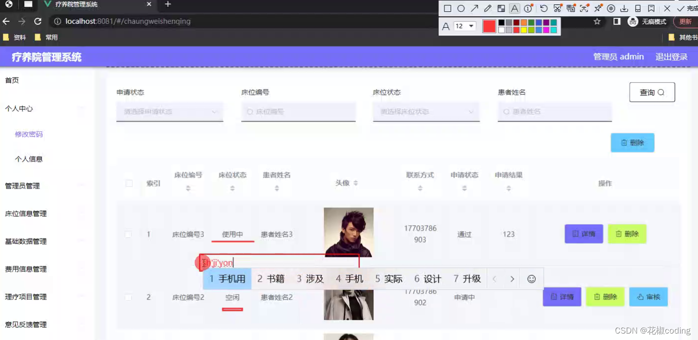Screen dimensions: 698x340
Task: Click the text recognition scan icon
Action: 584,8
